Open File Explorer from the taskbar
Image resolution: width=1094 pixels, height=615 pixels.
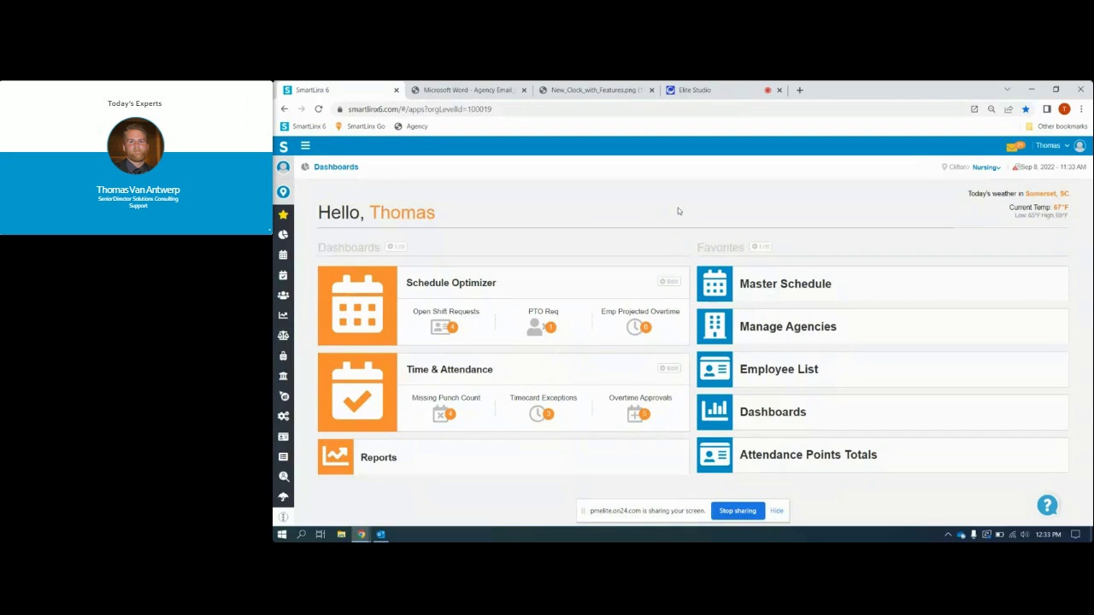pyautogui.click(x=341, y=535)
